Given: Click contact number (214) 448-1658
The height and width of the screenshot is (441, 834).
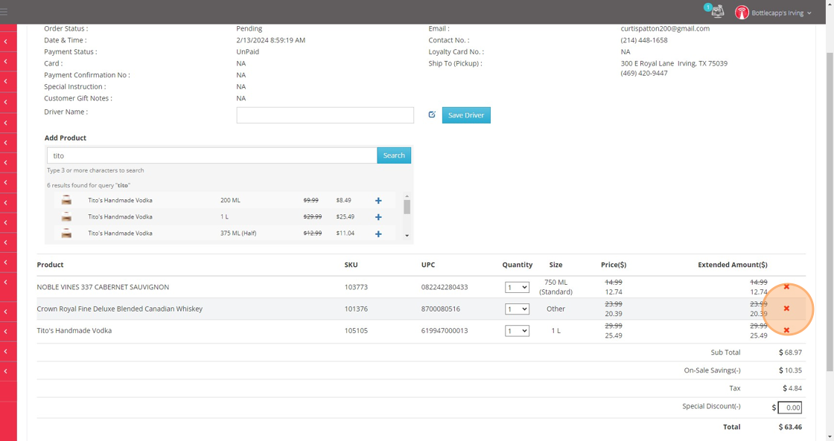Looking at the screenshot, I should click(x=643, y=40).
